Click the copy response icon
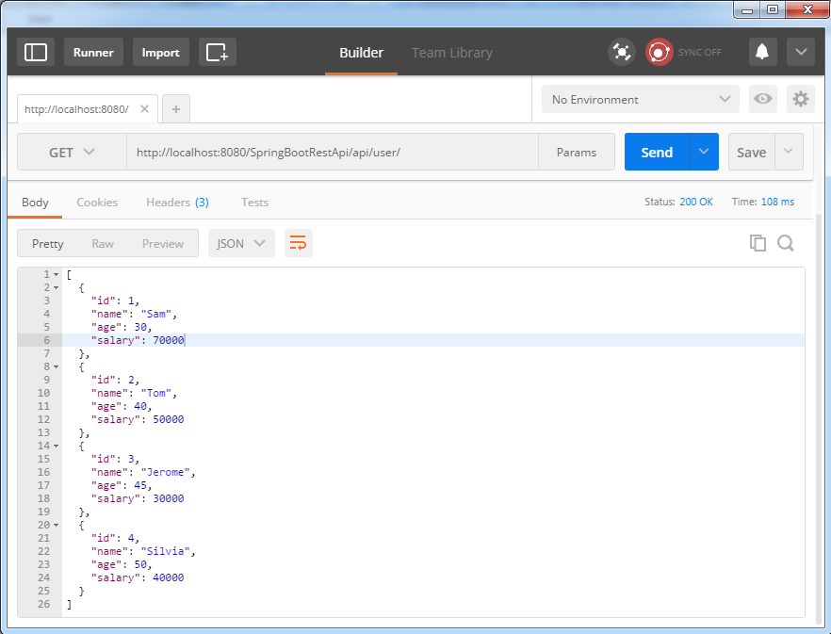The image size is (831, 634). [758, 242]
